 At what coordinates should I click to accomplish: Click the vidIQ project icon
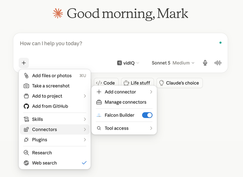pos(119,63)
